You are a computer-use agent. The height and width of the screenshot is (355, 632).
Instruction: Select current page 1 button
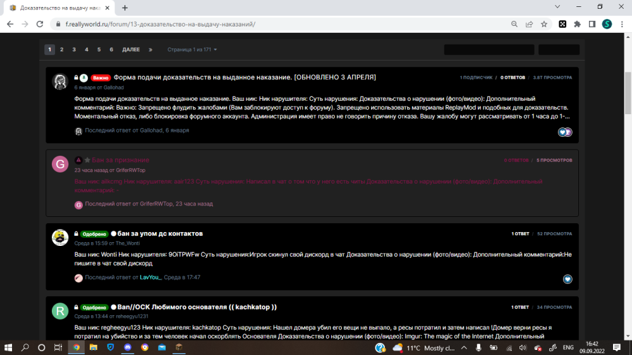click(x=49, y=49)
